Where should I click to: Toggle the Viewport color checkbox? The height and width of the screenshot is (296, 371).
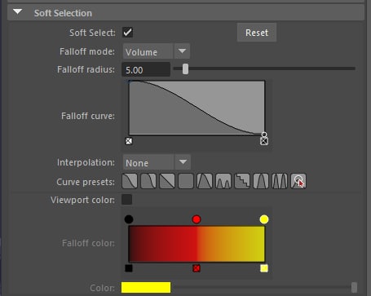pos(127,200)
